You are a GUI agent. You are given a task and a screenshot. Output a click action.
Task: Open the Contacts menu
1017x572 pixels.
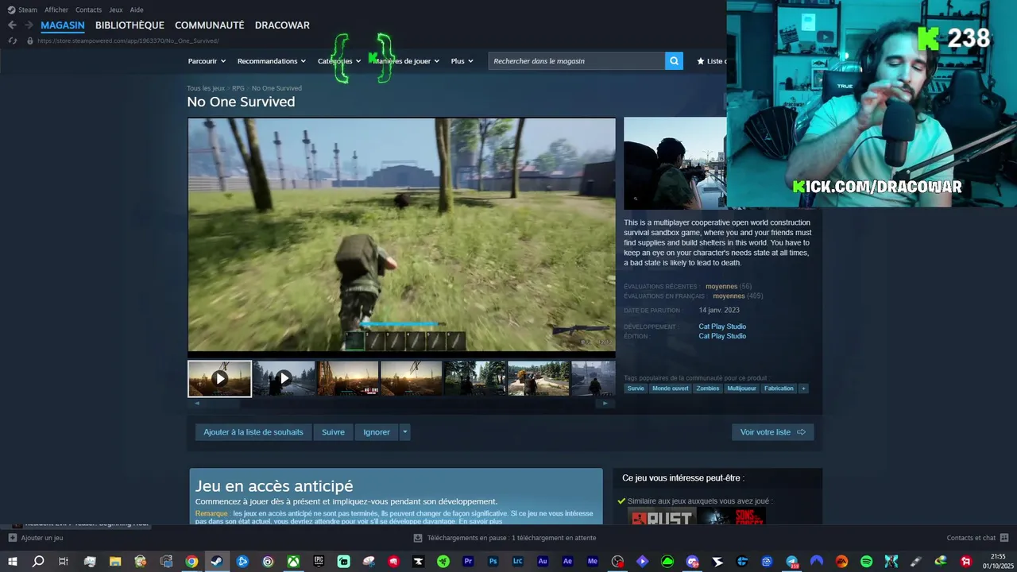point(88,10)
